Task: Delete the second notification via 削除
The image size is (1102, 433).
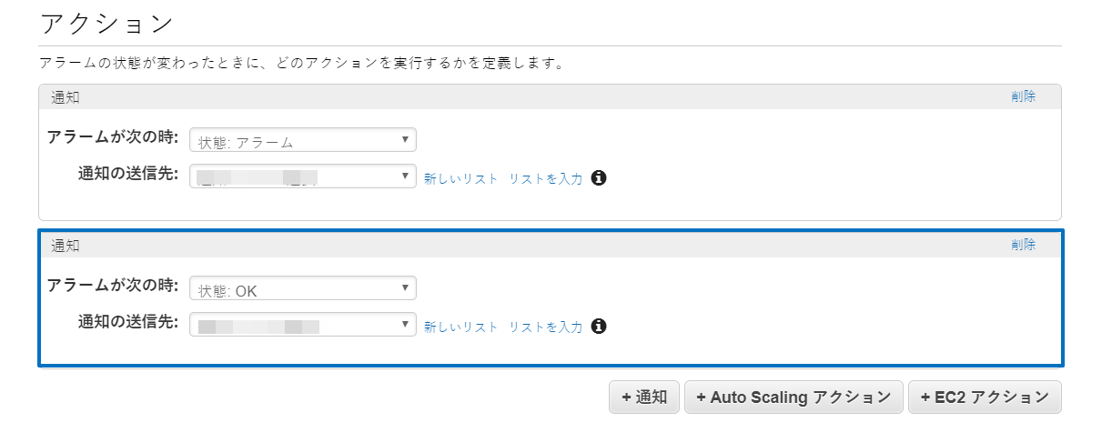Action: 1023,245
